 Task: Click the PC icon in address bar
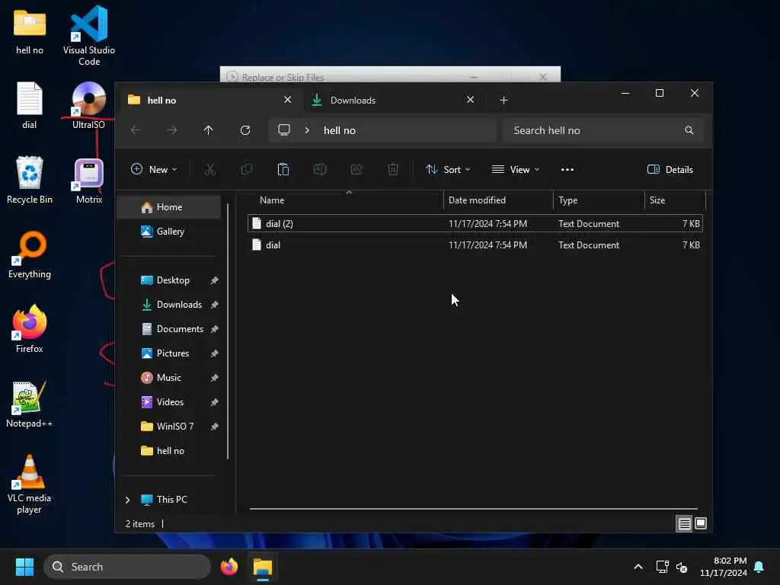284,130
